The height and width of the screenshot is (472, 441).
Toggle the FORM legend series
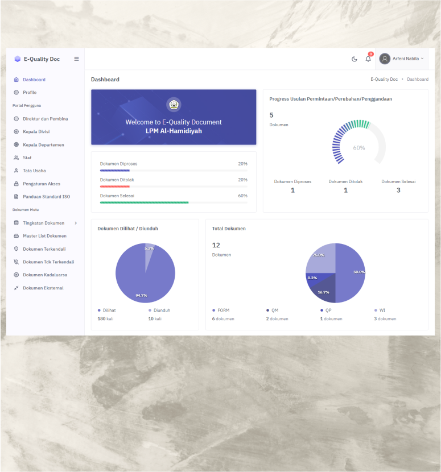click(x=221, y=310)
